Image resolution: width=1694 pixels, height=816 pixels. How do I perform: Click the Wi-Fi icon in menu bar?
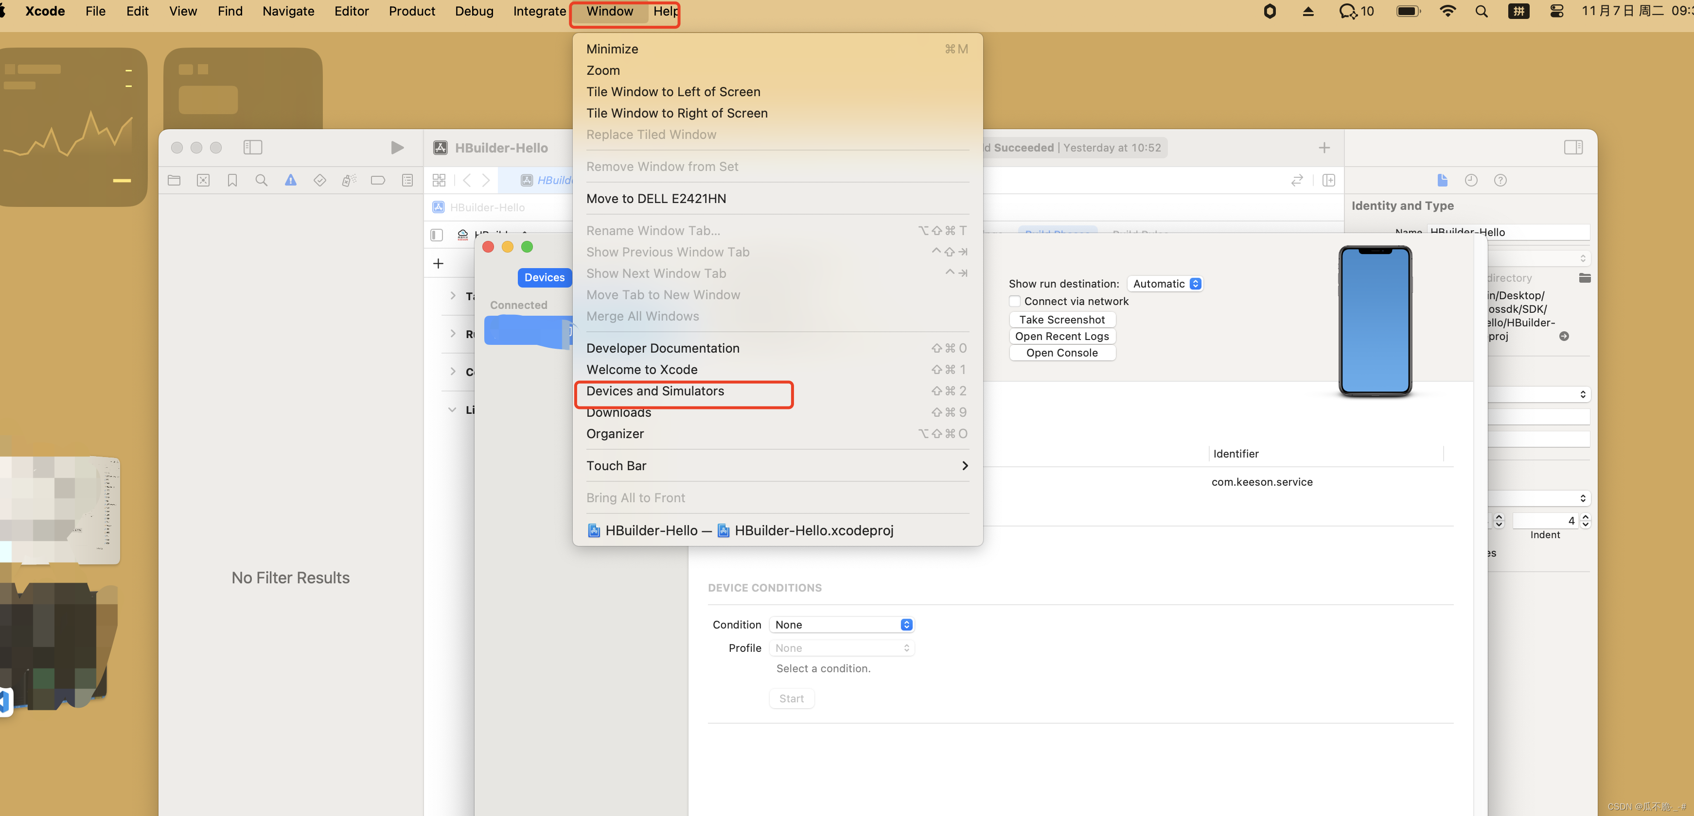1447,11
